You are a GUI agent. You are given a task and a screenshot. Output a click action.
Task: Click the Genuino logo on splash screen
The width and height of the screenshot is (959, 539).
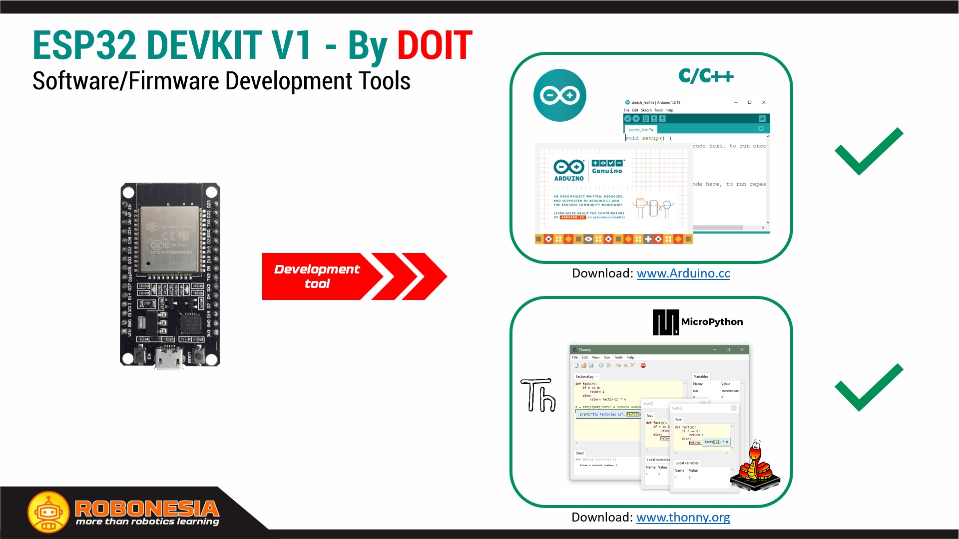pos(607,167)
